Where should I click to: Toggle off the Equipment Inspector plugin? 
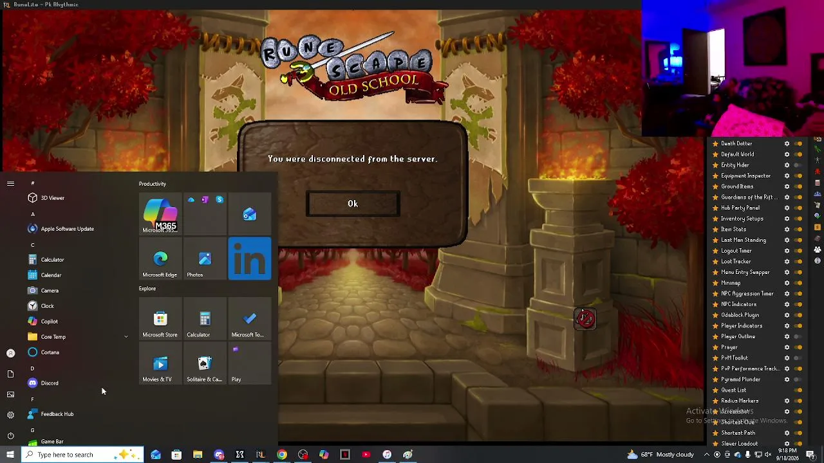pyautogui.click(x=799, y=176)
